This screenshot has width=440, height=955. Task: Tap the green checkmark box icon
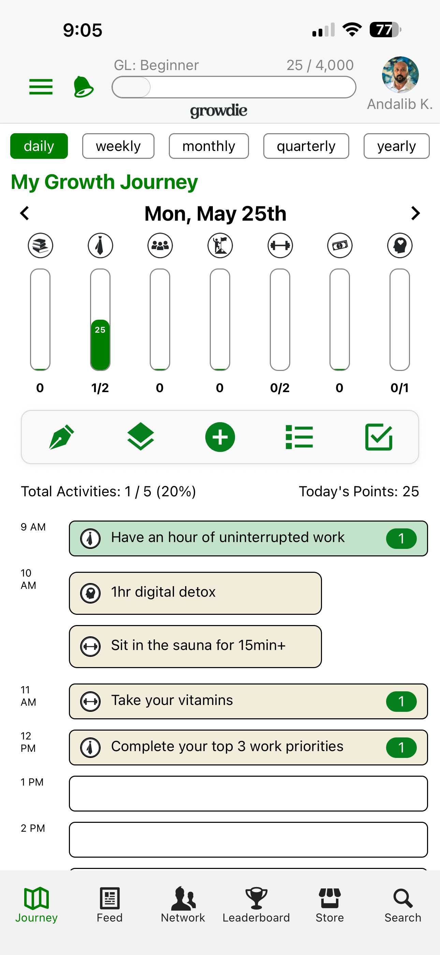click(x=379, y=437)
